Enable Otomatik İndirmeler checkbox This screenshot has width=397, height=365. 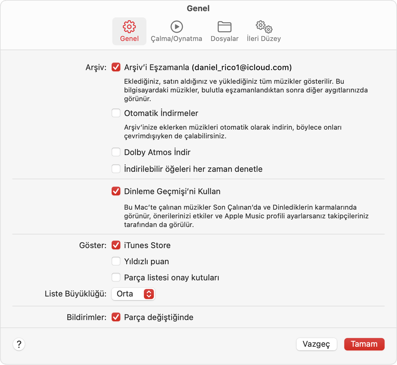[x=116, y=113]
